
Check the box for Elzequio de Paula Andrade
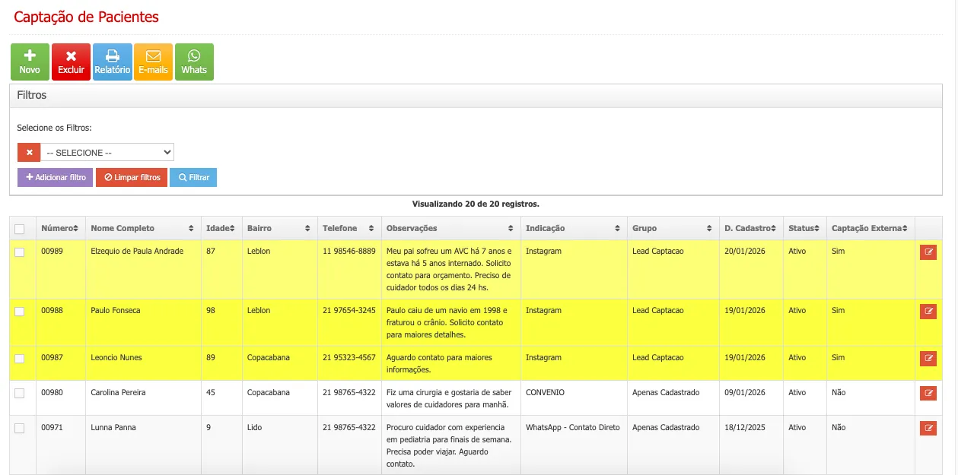click(20, 252)
